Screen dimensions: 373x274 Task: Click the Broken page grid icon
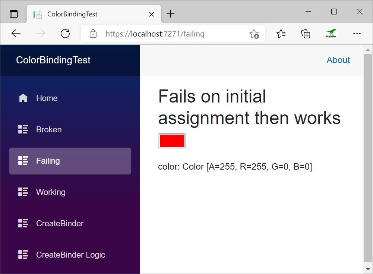[23, 129]
